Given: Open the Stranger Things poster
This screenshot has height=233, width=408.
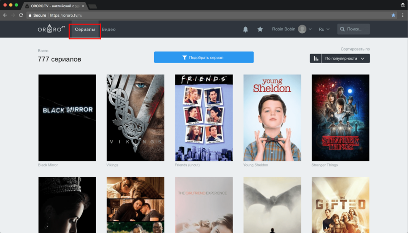Looking at the screenshot, I should tap(340, 118).
